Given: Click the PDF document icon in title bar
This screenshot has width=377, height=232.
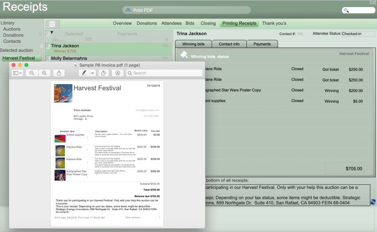Looking at the screenshot, I should pyautogui.click(x=75, y=65).
